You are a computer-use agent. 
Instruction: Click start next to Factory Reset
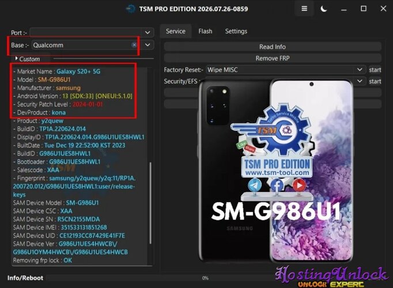(x=375, y=70)
